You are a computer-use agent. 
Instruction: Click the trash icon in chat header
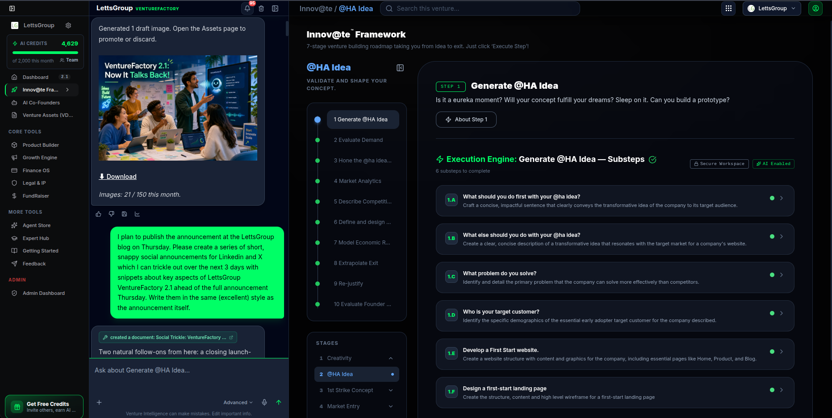coord(261,8)
